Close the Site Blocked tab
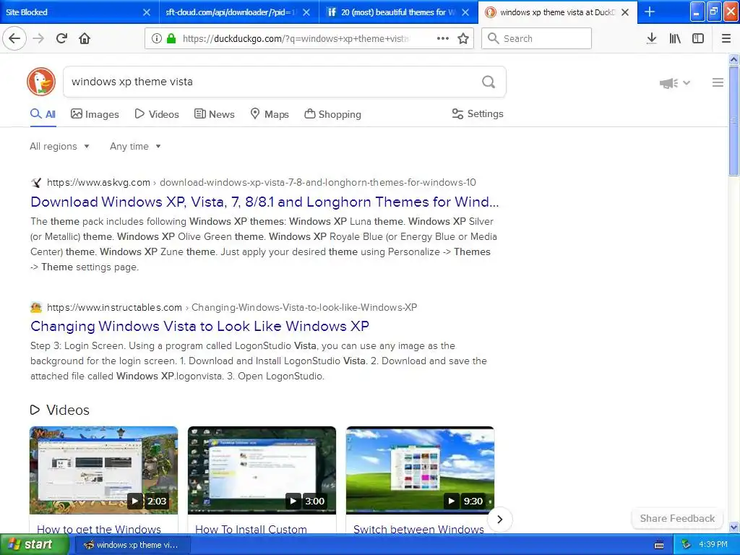The height and width of the screenshot is (555, 740). coord(147,12)
